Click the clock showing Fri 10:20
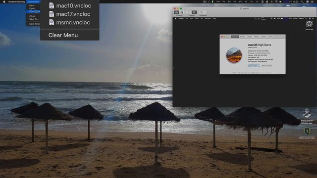The image size is (317, 178). coord(294,1)
